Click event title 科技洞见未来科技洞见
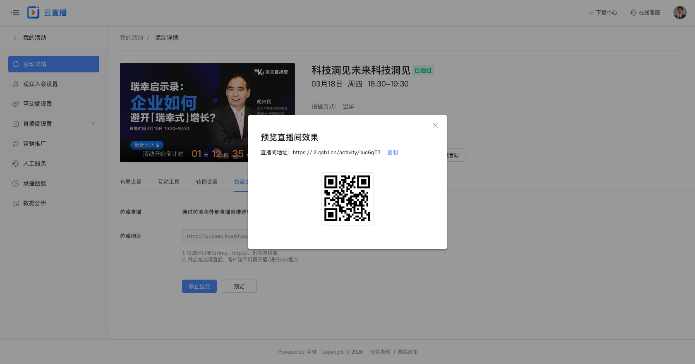 click(361, 70)
